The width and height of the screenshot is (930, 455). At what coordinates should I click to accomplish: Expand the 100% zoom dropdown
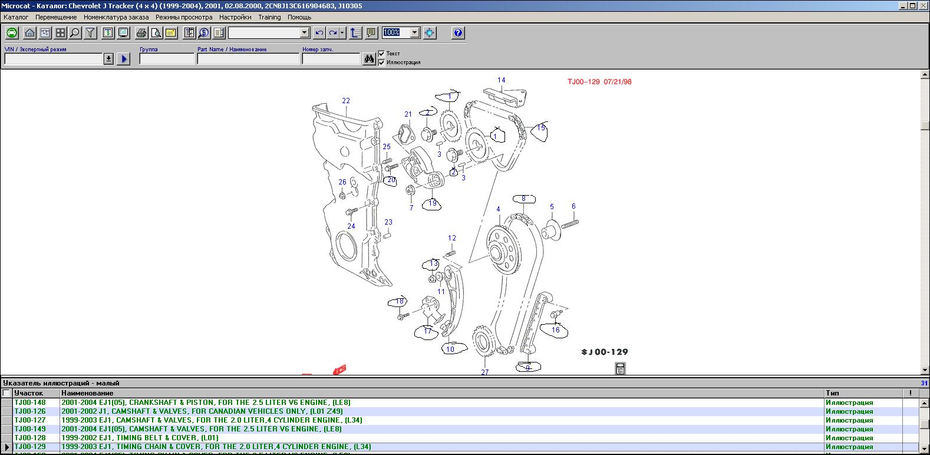point(414,33)
